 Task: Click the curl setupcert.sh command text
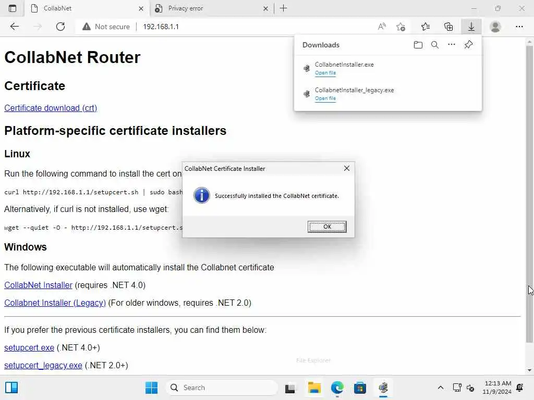(93, 192)
